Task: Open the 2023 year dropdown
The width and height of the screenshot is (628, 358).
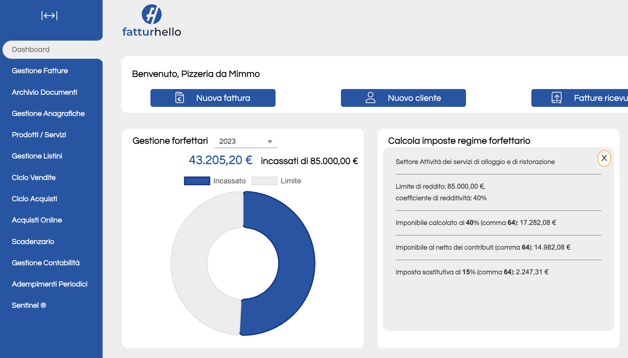Action: (x=269, y=141)
